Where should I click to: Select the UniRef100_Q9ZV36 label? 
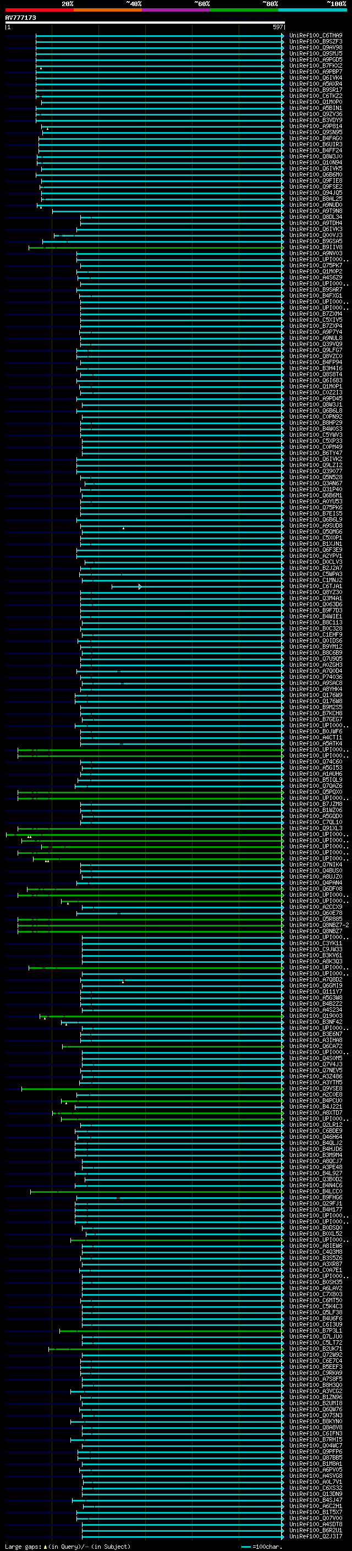[315, 114]
